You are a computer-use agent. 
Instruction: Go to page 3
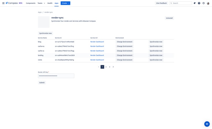pos(110,67)
